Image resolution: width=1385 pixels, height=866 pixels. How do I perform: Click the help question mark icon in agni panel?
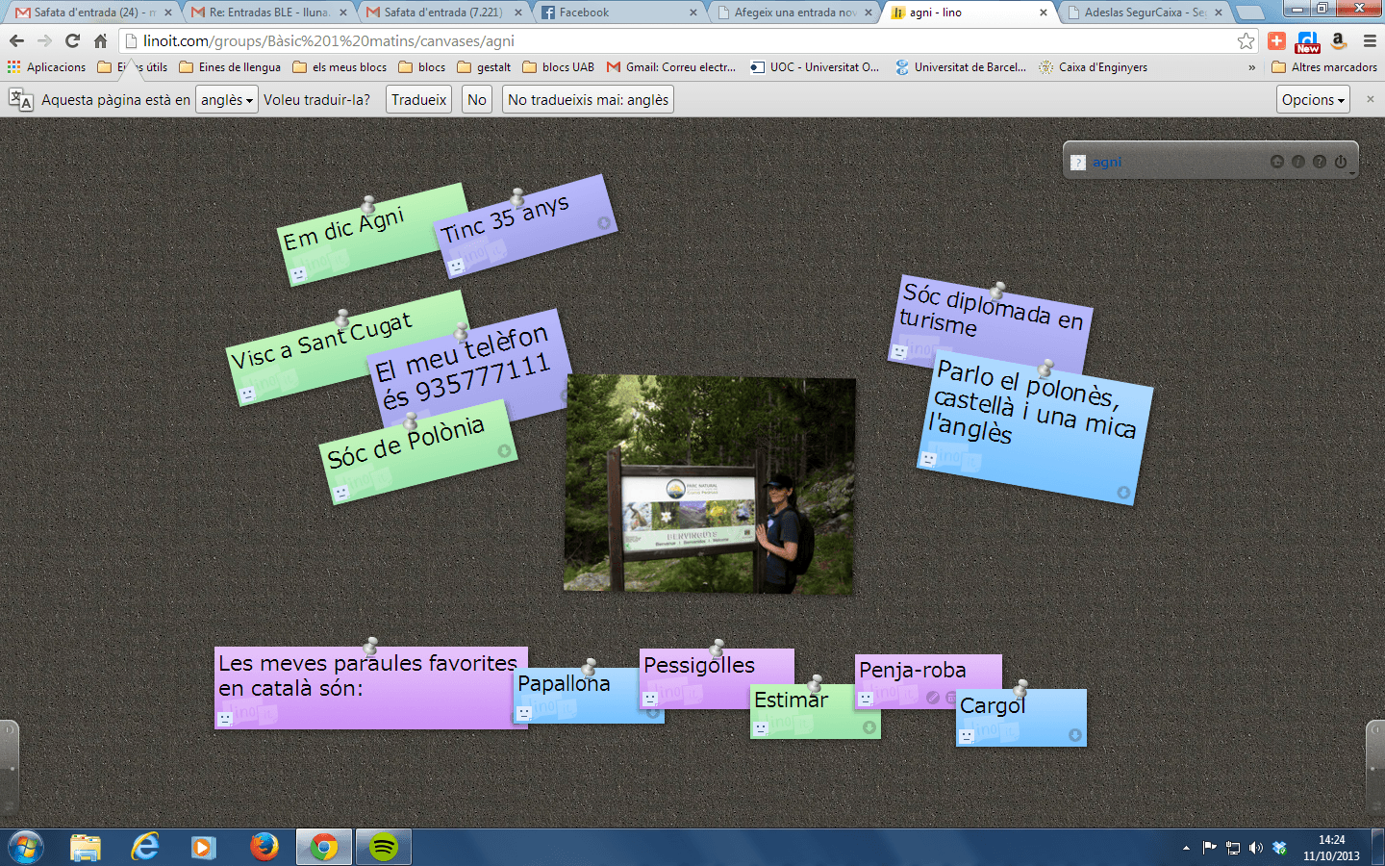(1320, 162)
